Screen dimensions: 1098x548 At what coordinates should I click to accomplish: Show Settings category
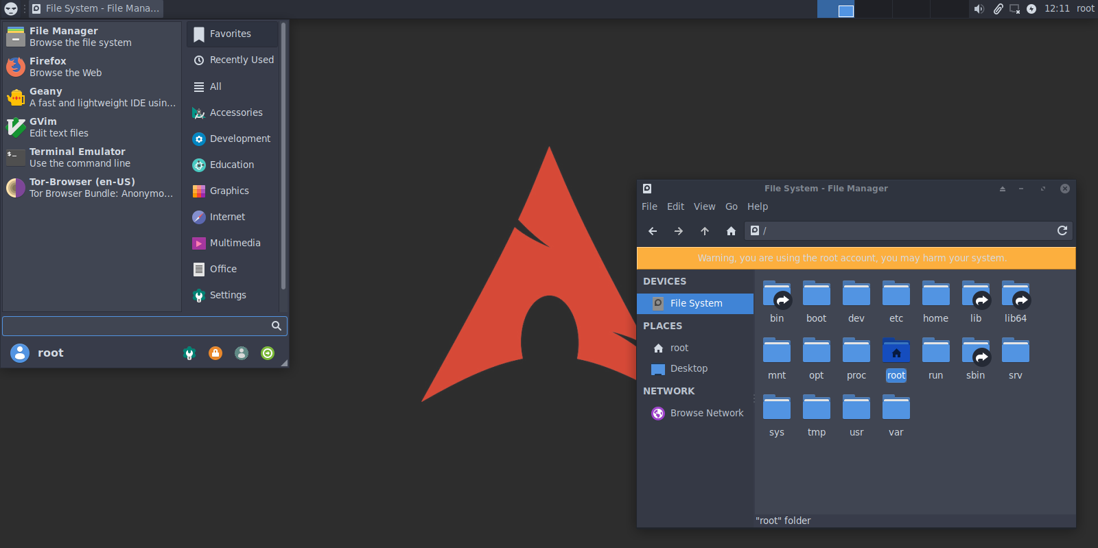pyautogui.click(x=233, y=295)
